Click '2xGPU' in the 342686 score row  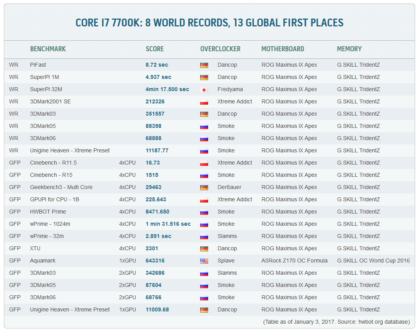click(127, 273)
